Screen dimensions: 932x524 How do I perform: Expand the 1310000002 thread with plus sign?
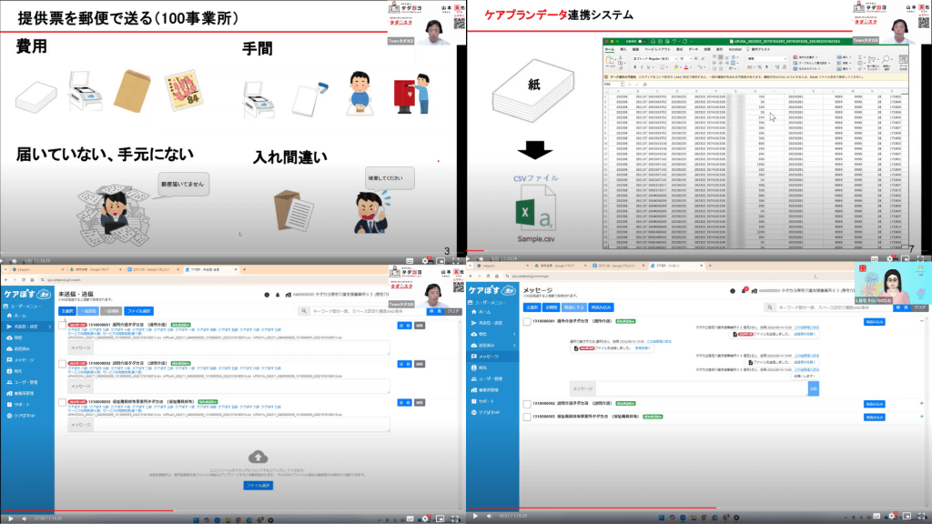[922, 403]
